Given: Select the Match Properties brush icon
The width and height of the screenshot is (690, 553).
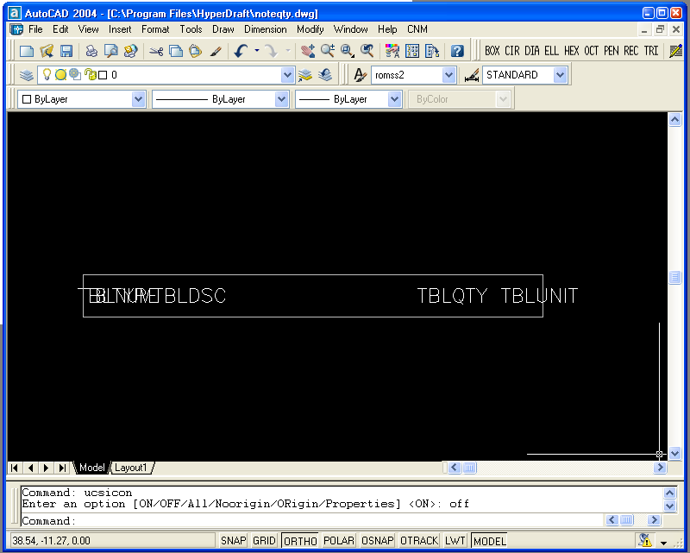Looking at the screenshot, I should point(216,51).
